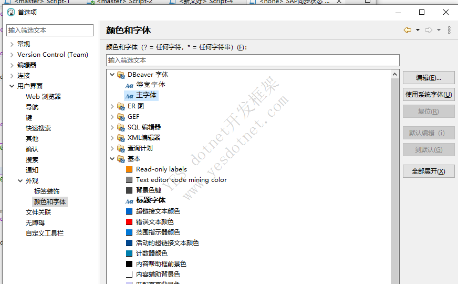Click the DBeaver 字体 folder icon
Screen dimensions: 458x284
tap(121, 75)
